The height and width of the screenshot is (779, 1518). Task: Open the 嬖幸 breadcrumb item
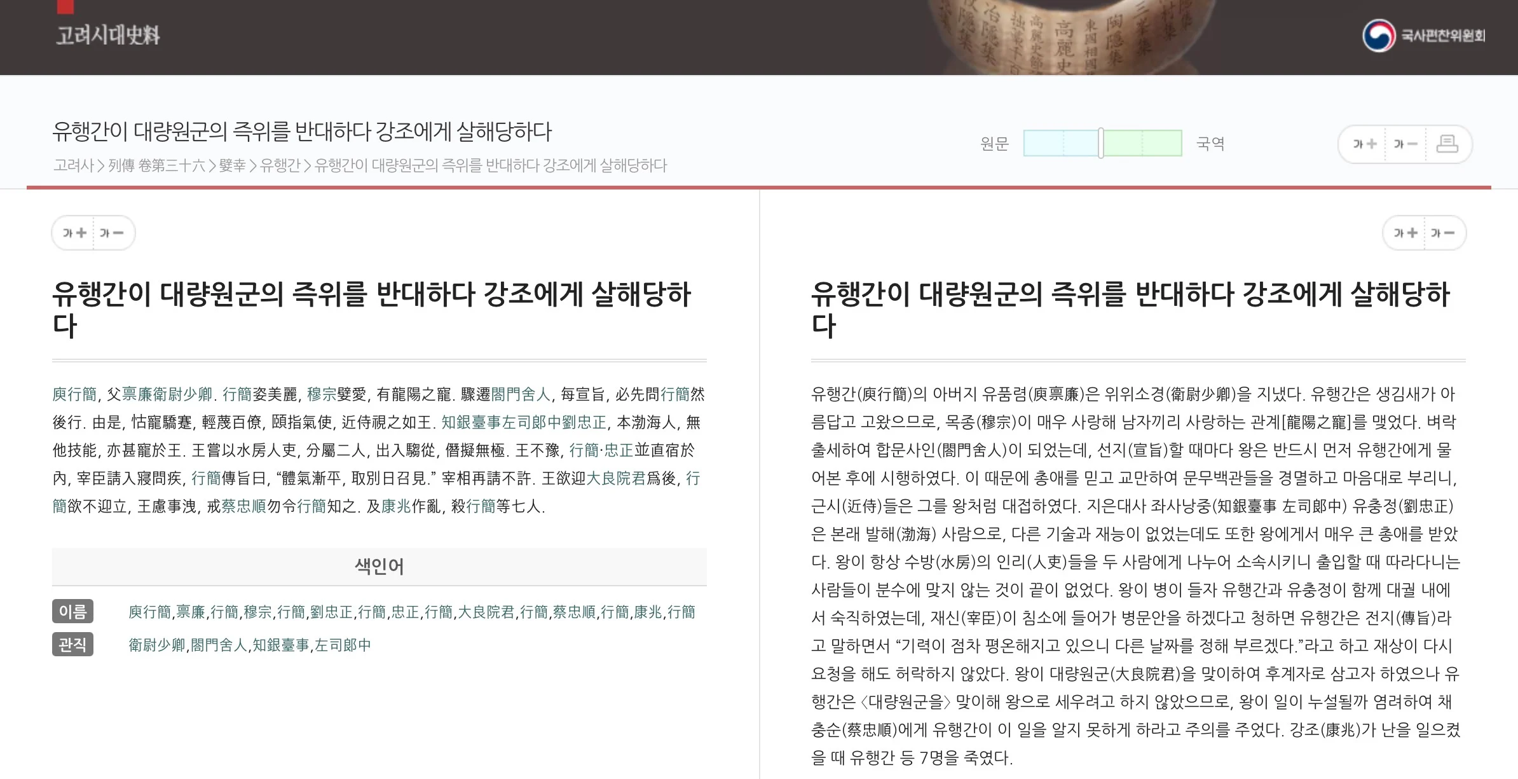click(232, 166)
